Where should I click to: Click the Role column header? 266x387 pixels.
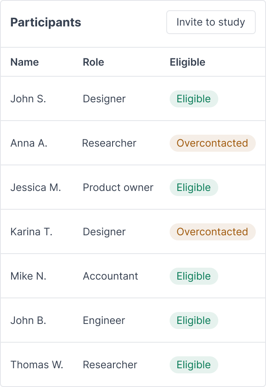pos(93,62)
